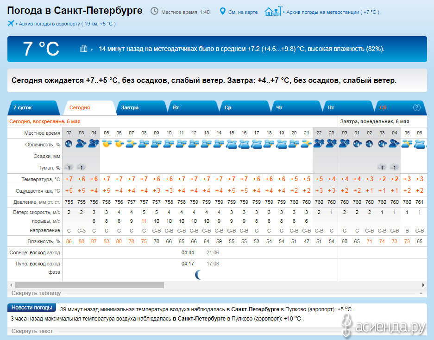434x340 pixels.
Task: Click wind direction С-З at hour 03
Action: 82,231
